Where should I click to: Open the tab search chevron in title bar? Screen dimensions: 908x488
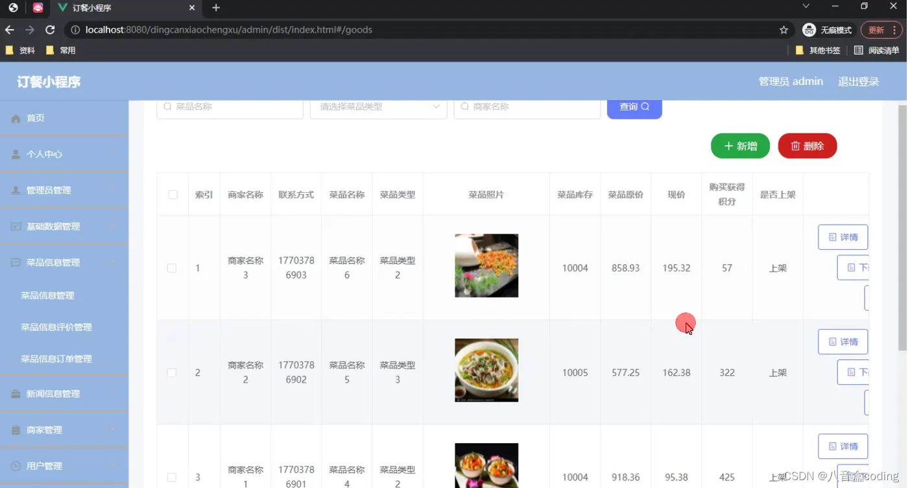(806, 6)
